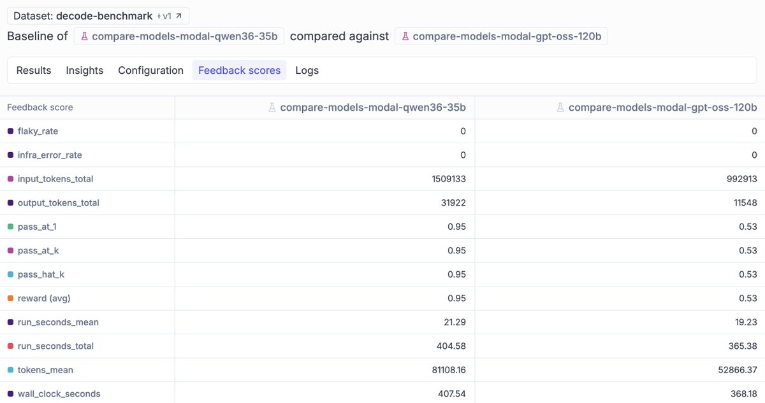
Task: Select the output tokens value 31922
Action: click(453, 203)
